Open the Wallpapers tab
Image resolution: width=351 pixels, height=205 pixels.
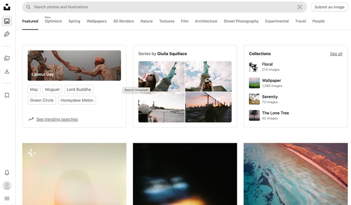[x=97, y=21]
